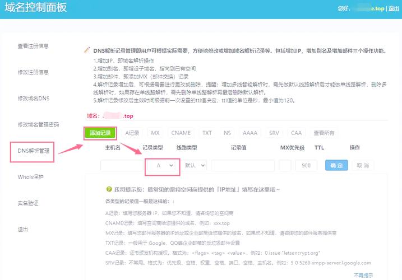Focus the 主机名 hostname input field

122,166
